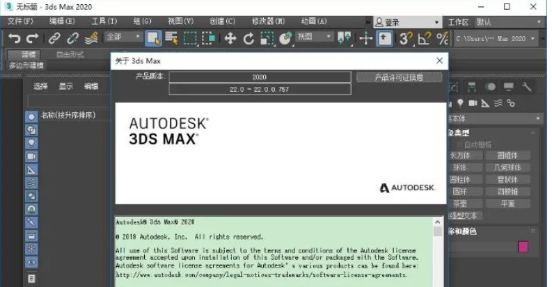Close the 关于 3ds Max dialog
This screenshot has width=552, height=287.
[439, 60]
